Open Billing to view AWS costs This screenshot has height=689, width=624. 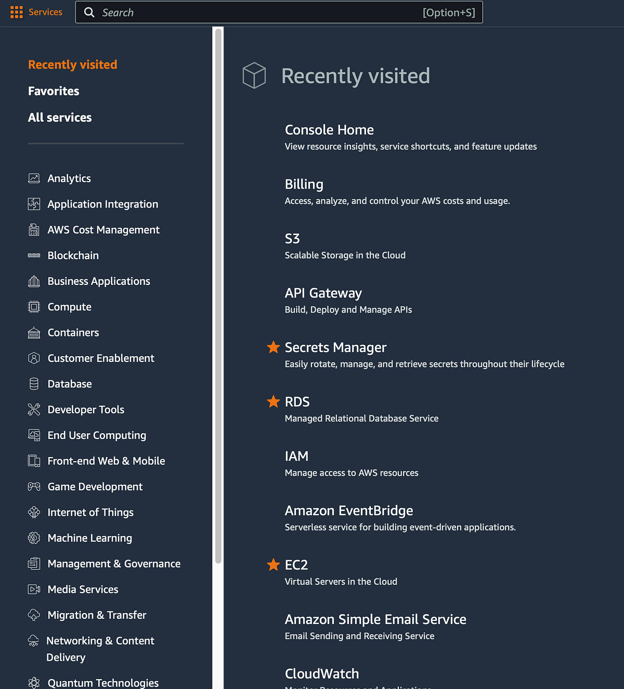coord(304,184)
